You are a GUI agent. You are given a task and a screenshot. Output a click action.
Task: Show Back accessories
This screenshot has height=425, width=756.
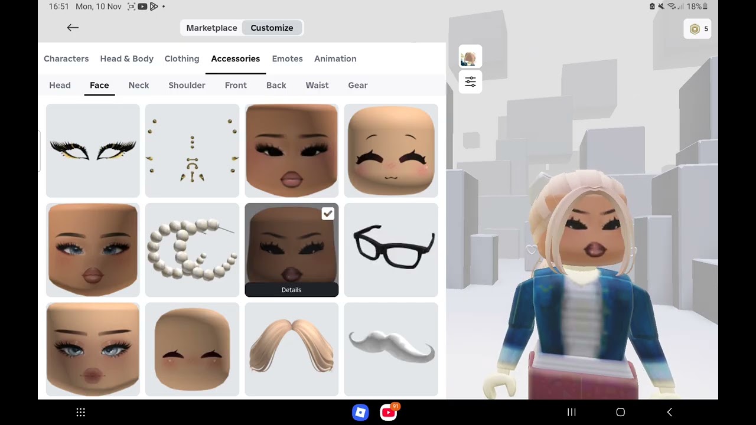point(276,85)
